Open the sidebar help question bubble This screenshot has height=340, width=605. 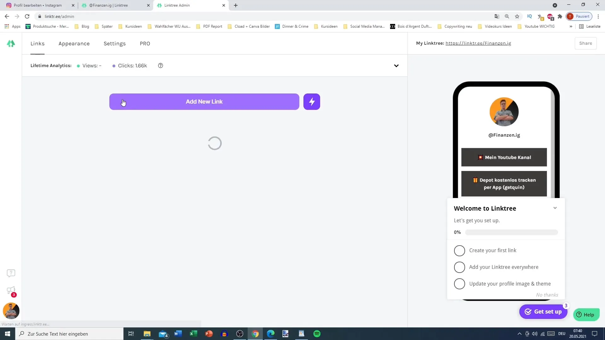11,273
